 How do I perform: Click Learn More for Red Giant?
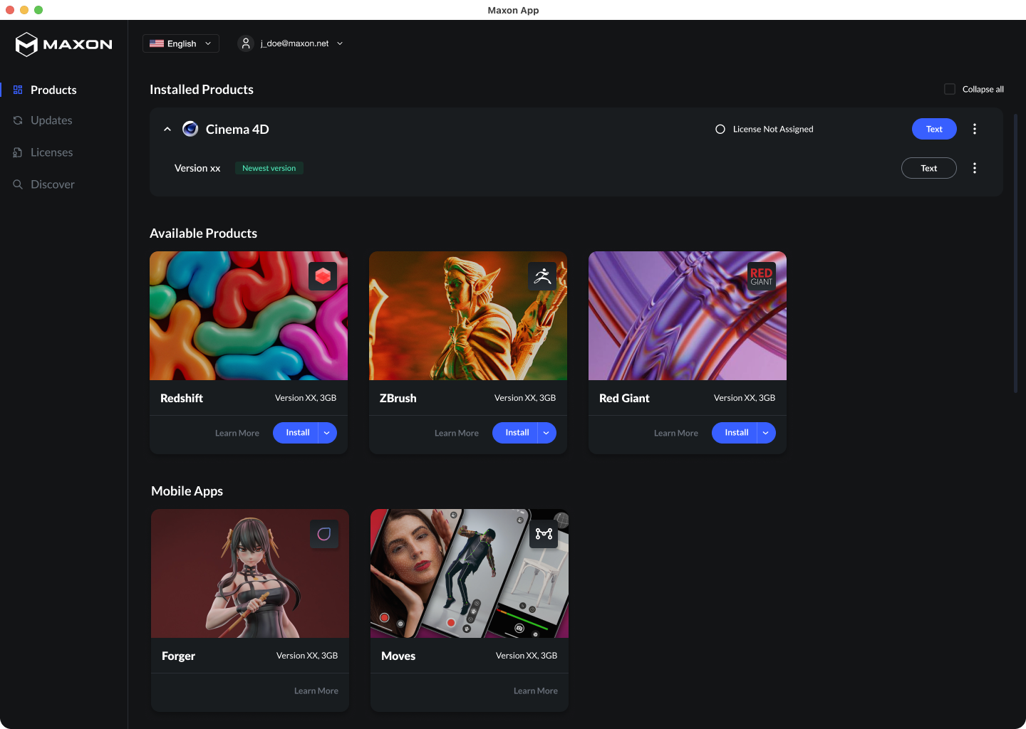click(676, 433)
